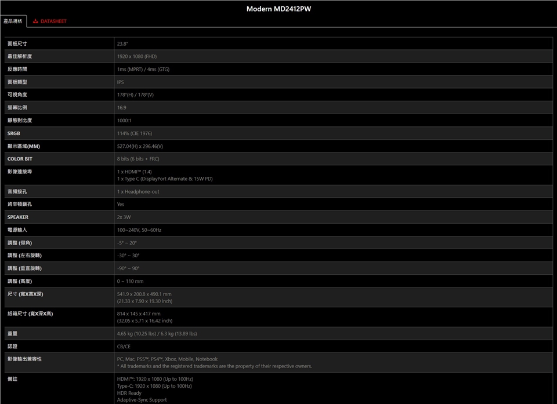Screen dimensions: 557x404
Task: Click the 重量 row label
Action: 12,333
